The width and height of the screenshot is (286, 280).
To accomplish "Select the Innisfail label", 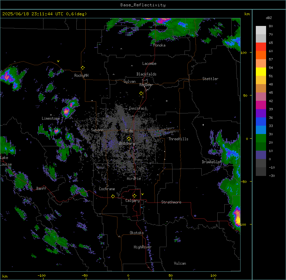I will click(x=138, y=108).
